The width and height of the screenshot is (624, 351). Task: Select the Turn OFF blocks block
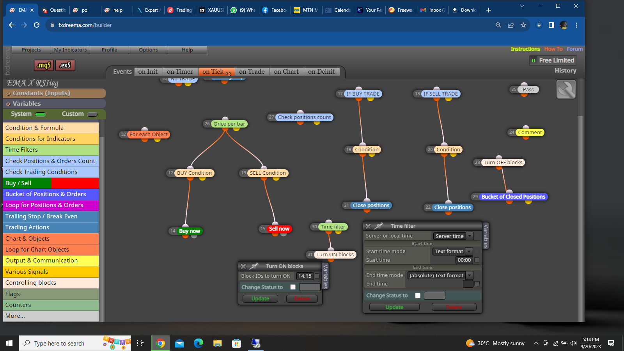point(503,163)
